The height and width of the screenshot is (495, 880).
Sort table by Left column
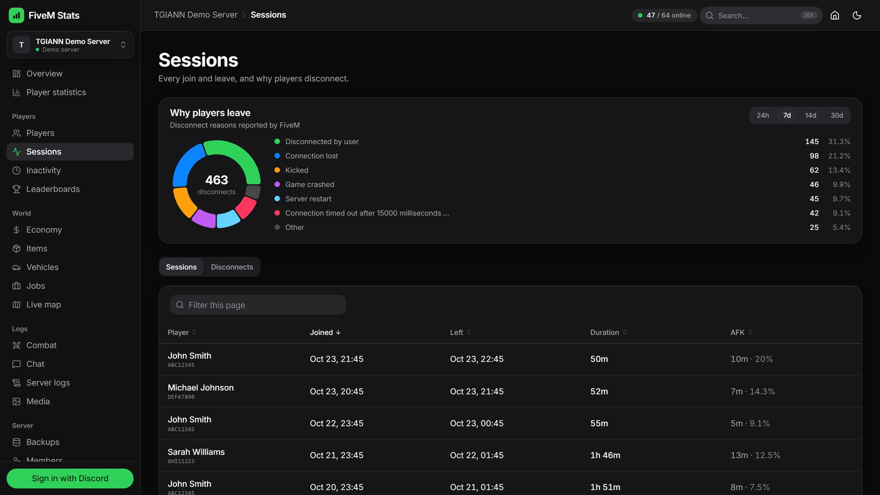pos(460,332)
